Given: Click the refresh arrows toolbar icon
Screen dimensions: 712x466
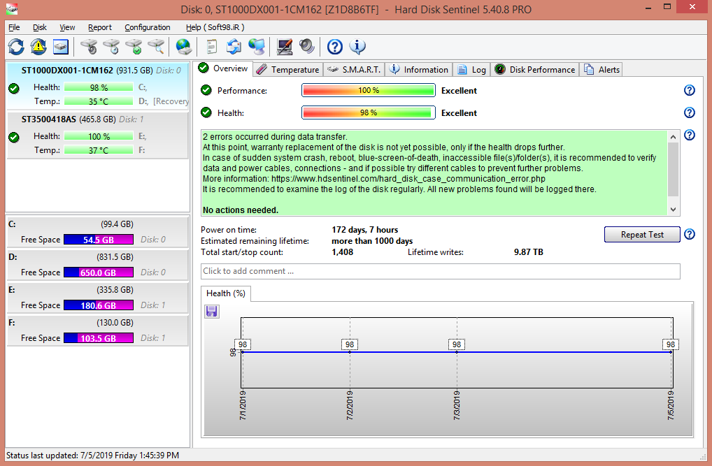Looking at the screenshot, I should point(16,47).
